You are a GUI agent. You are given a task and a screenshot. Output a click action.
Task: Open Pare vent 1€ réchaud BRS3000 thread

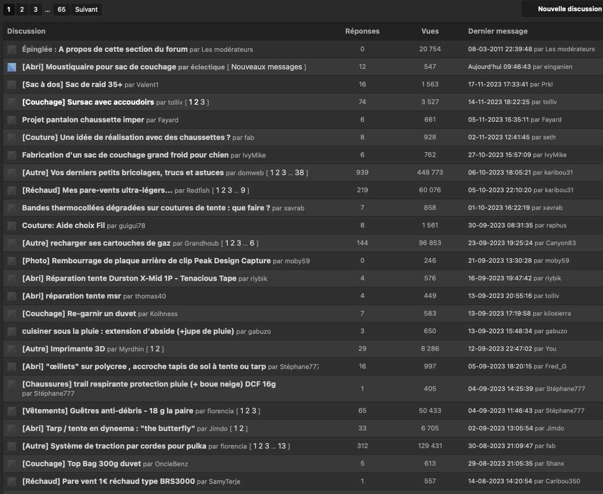(108, 481)
